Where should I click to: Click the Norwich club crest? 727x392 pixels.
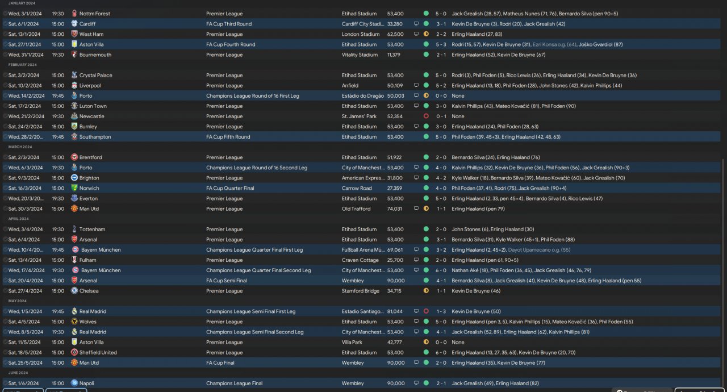pos(74,188)
